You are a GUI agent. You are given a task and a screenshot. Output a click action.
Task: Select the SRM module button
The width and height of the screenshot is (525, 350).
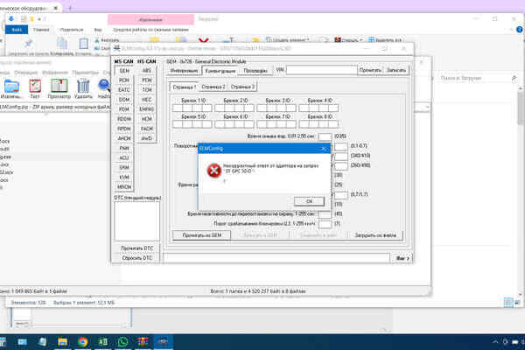(x=124, y=168)
